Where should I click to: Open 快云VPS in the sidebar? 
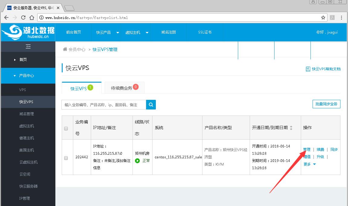pos(28,102)
